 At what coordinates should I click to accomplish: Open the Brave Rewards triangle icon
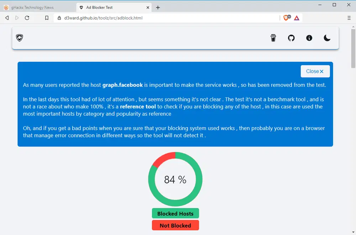click(x=297, y=18)
